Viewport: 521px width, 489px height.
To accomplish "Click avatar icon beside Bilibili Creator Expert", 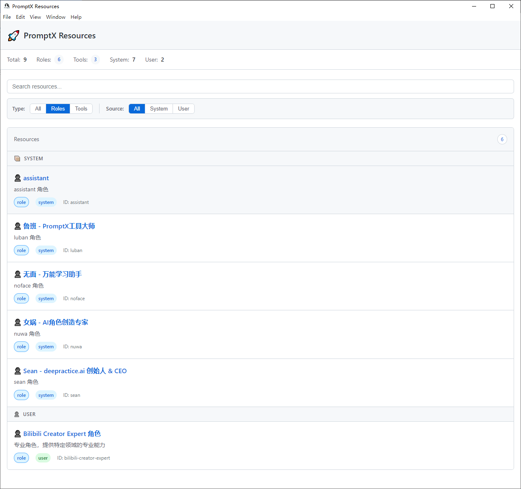I will click(x=18, y=434).
